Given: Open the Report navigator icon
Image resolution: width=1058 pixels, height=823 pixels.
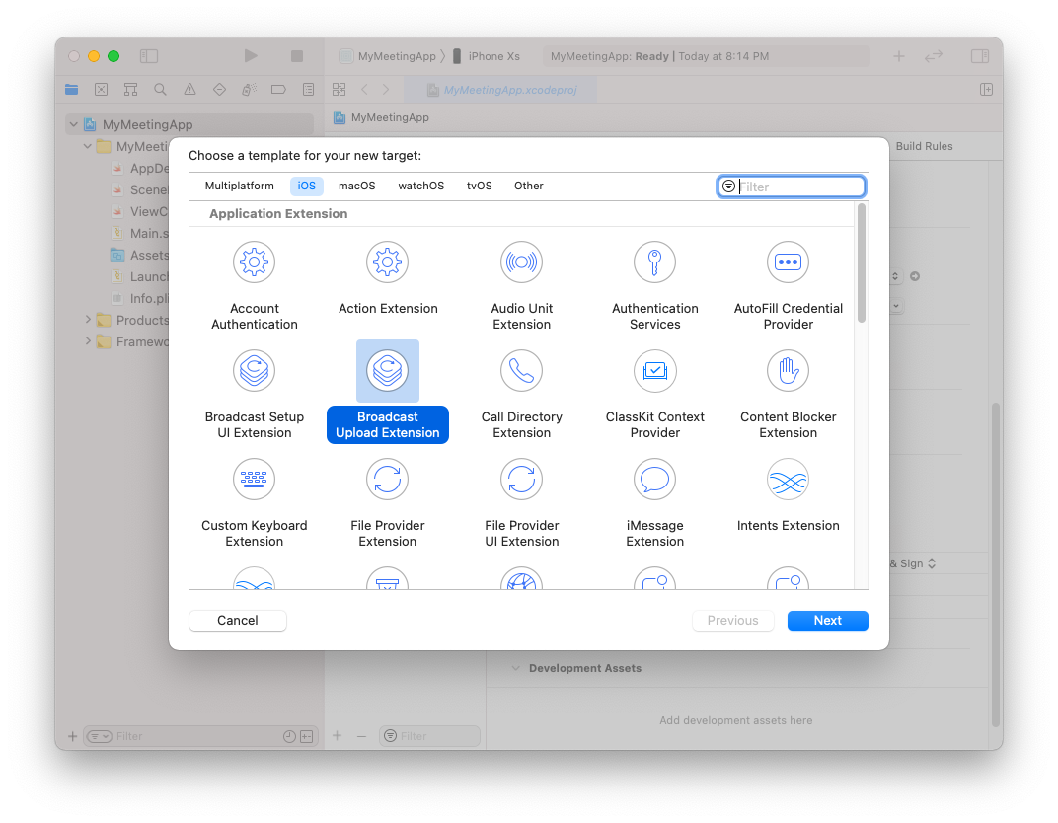Looking at the screenshot, I should (x=308, y=89).
